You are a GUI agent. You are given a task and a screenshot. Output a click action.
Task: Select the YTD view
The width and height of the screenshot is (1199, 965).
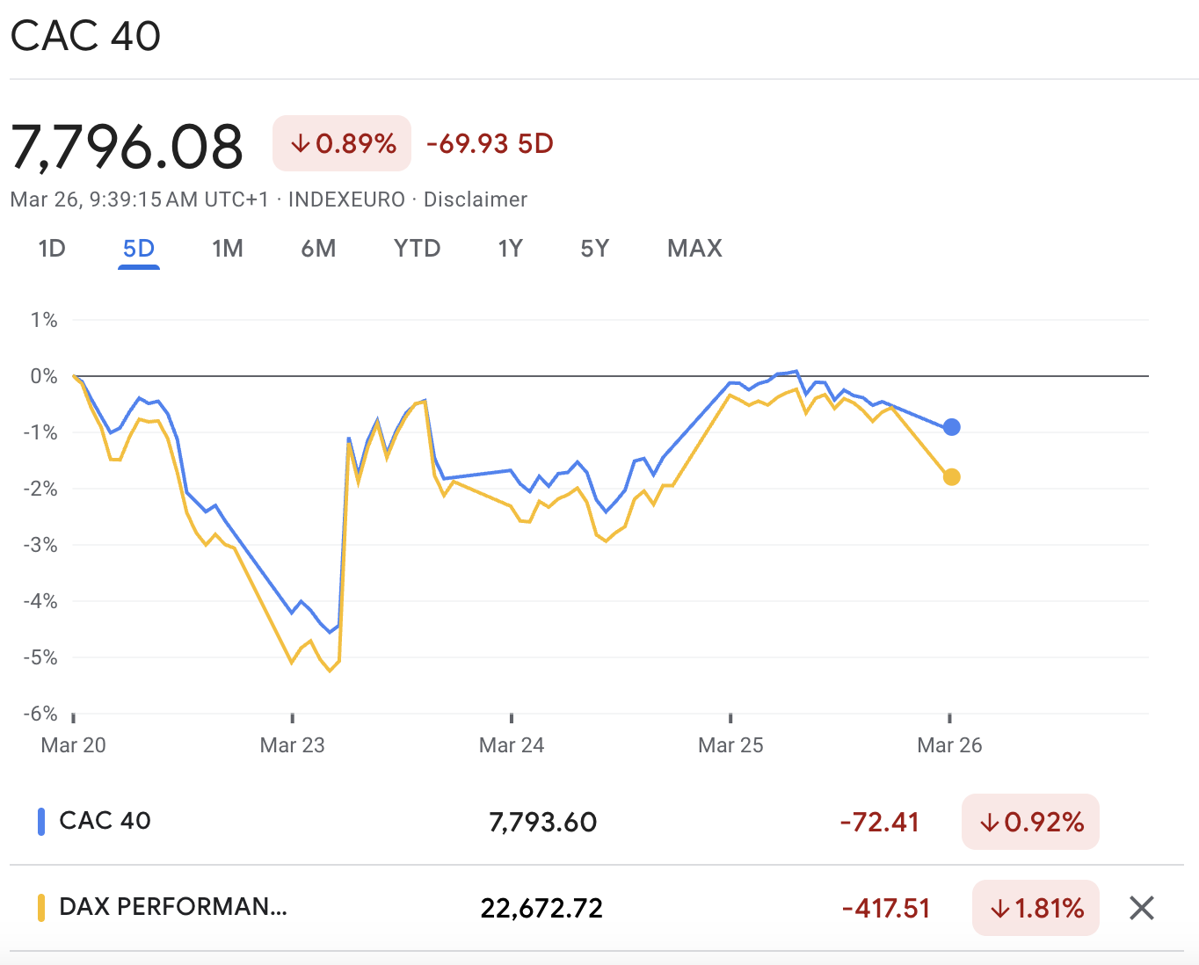416,249
